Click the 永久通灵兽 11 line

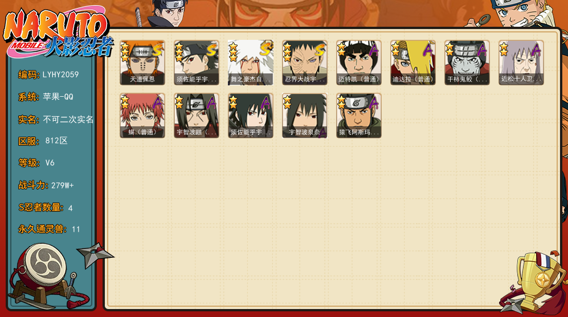point(49,229)
